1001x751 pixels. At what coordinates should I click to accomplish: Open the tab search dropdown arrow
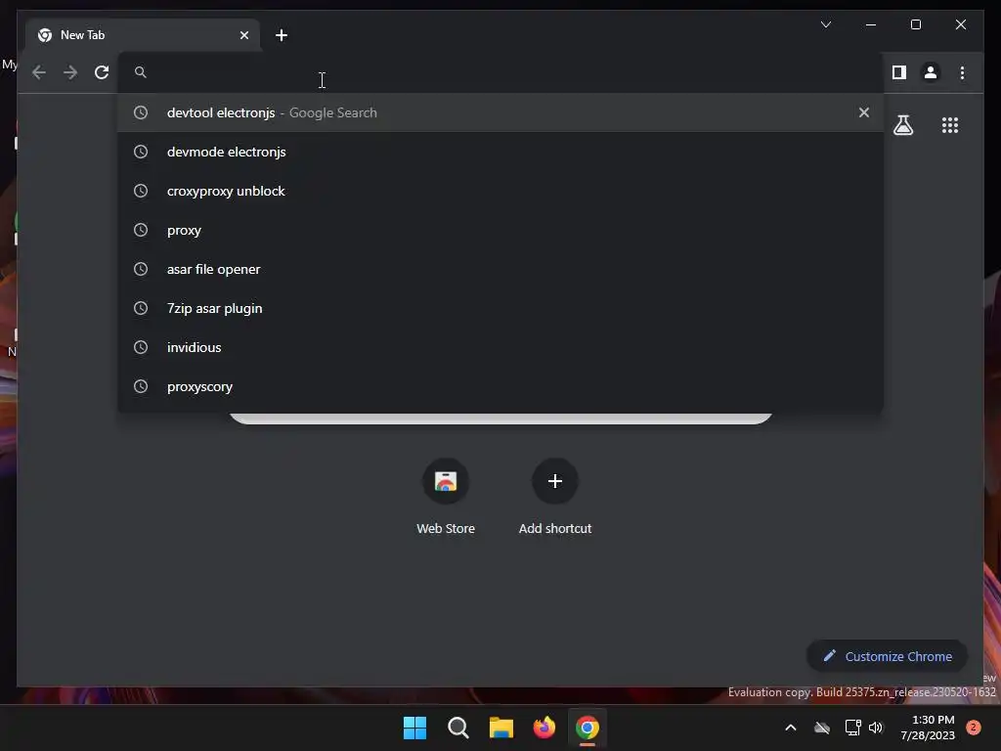pyautogui.click(x=825, y=24)
